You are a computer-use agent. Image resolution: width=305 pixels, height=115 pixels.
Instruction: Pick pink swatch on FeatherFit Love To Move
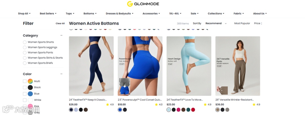[x=178, y=110]
